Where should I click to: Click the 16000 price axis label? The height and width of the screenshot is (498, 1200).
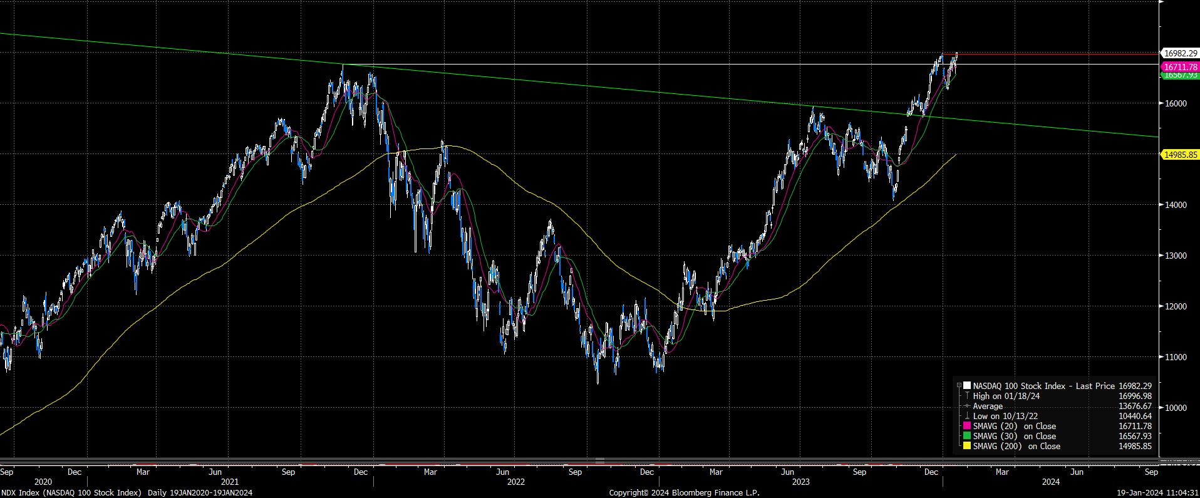[1176, 103]
